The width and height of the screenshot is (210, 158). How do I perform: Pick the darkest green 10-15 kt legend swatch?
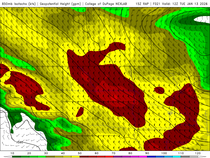point(17,157)
